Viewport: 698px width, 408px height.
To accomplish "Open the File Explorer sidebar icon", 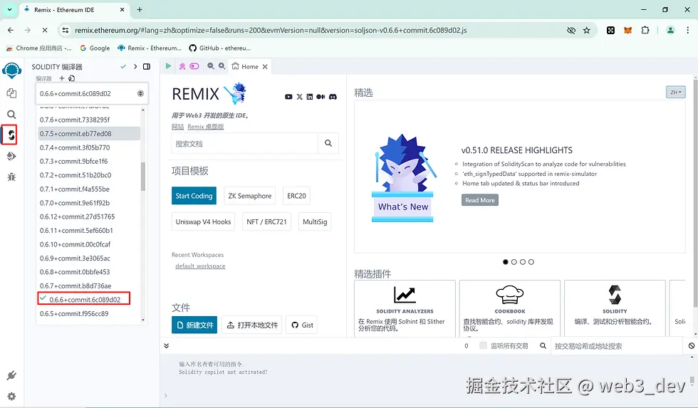I will click(x=11, y=93).
